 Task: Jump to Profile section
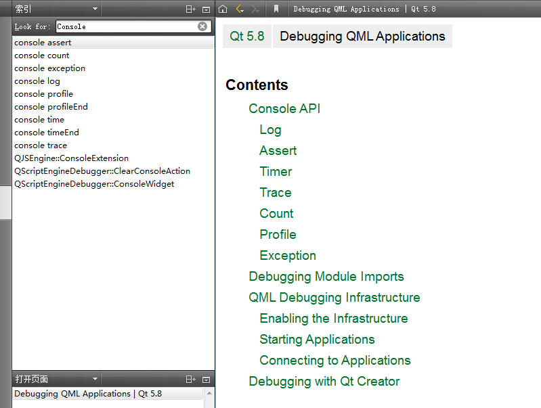(x=278, y=235)
